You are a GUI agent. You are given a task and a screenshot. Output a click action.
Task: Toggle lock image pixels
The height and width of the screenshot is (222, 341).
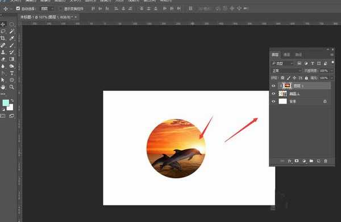coord(288,78)
